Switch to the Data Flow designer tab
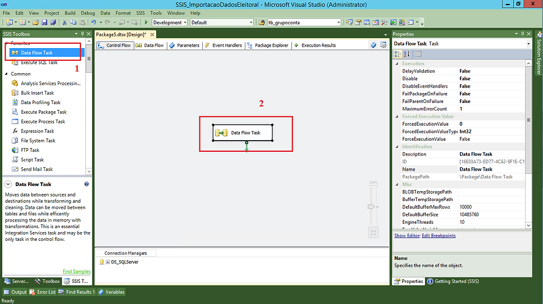 [150, 45]
